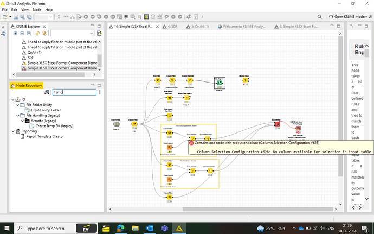Select QnA4 (1) workflow in Explorer
Viewport: 374px width, 234px height.
click(34, 52)
